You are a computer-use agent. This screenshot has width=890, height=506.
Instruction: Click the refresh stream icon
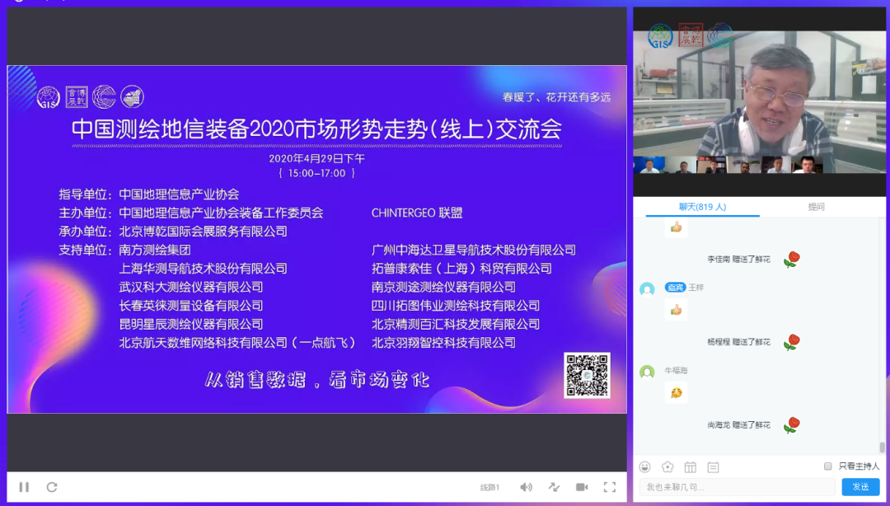[52, 487]
